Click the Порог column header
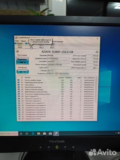 79,78
